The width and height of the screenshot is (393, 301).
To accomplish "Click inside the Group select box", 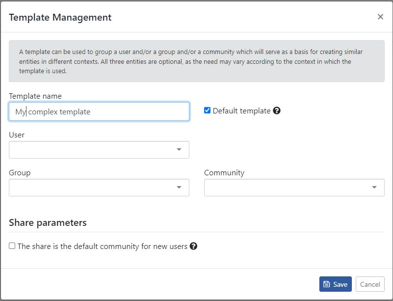I will pos(99,188).
